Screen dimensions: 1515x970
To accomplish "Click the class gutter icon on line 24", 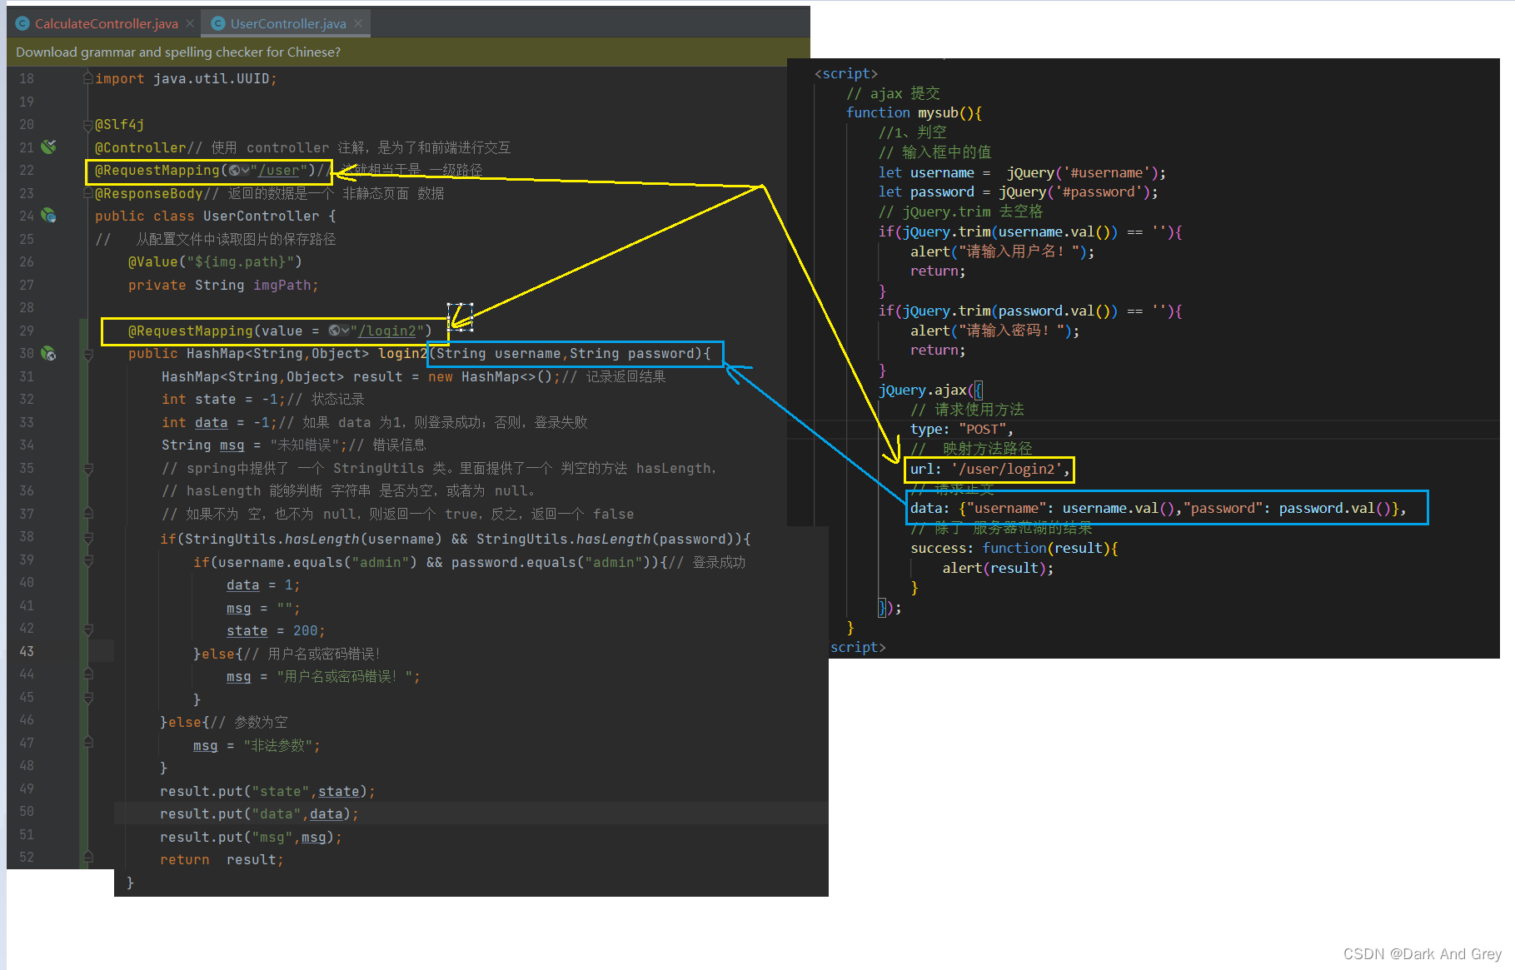I will 49,216.
